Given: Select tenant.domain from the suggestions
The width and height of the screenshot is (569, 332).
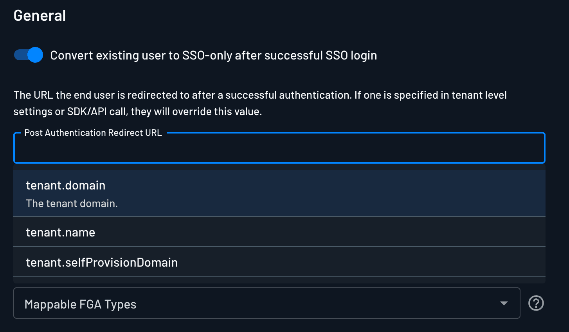Looking at the screenshot, I should pyautogui.click(x=66, y=185).
